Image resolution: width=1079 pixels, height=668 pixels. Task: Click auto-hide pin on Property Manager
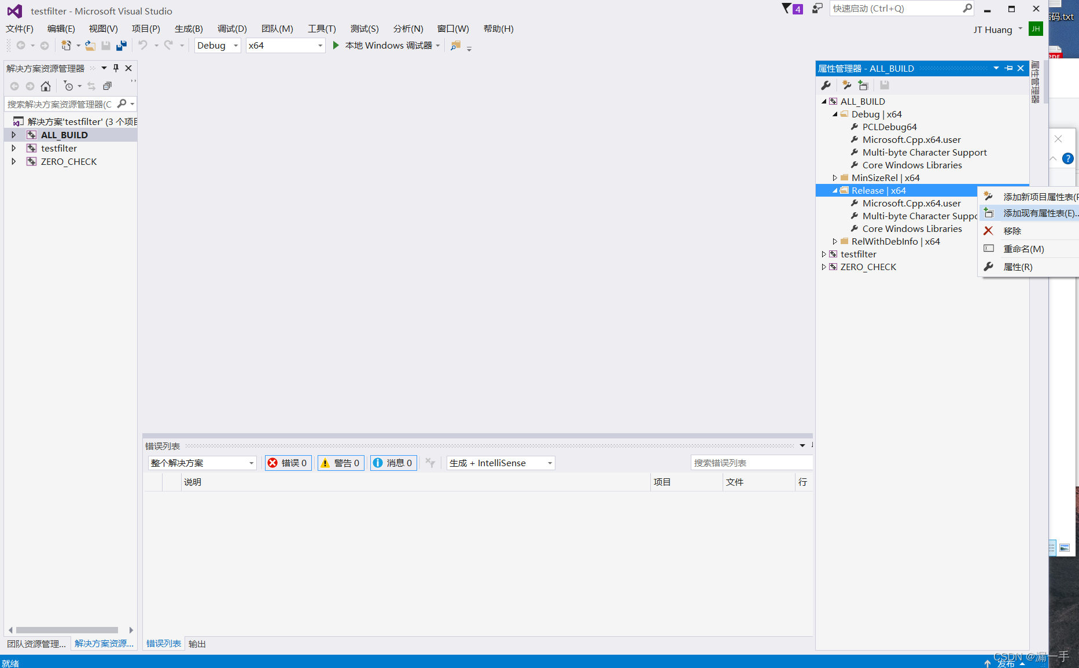(1009, 68)
